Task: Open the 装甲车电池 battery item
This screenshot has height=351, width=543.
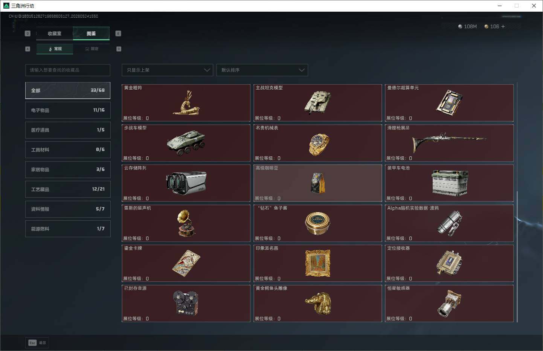Action: click(x=449, y=183)
